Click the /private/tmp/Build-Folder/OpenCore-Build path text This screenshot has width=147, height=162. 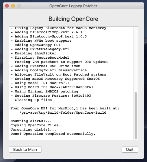click(x=63, y=112)
